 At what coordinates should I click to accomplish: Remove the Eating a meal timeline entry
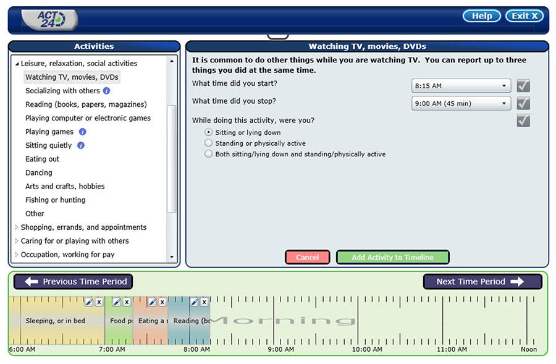[162, 302]
